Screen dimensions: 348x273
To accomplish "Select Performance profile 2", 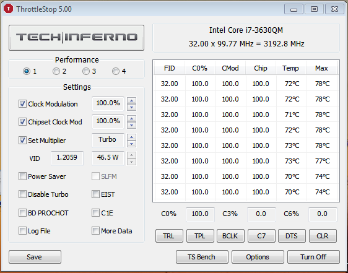I will coord(56,71).
